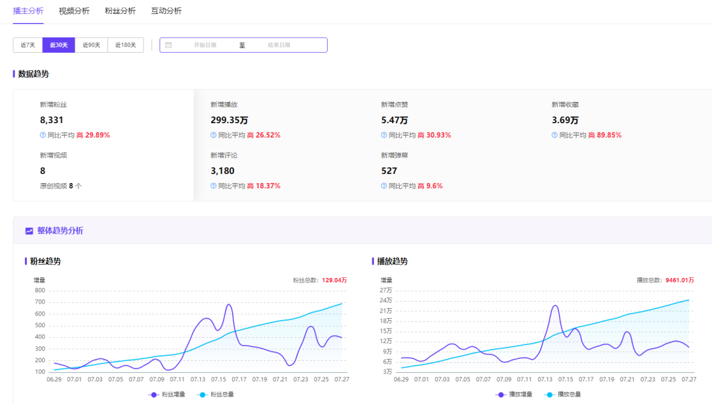Click the 开始日期 start date field

tap(204, 45)
